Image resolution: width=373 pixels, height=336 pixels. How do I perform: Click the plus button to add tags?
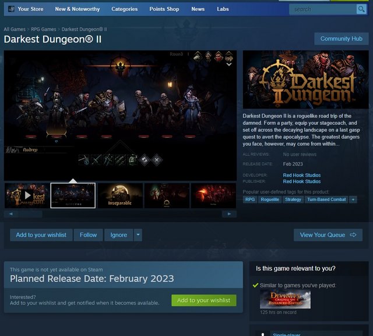(353, 199)
